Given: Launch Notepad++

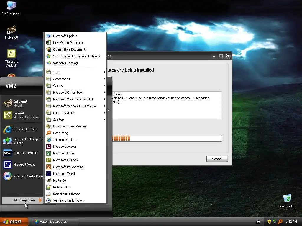Looking at the screenshot, I should click(75, 187).
